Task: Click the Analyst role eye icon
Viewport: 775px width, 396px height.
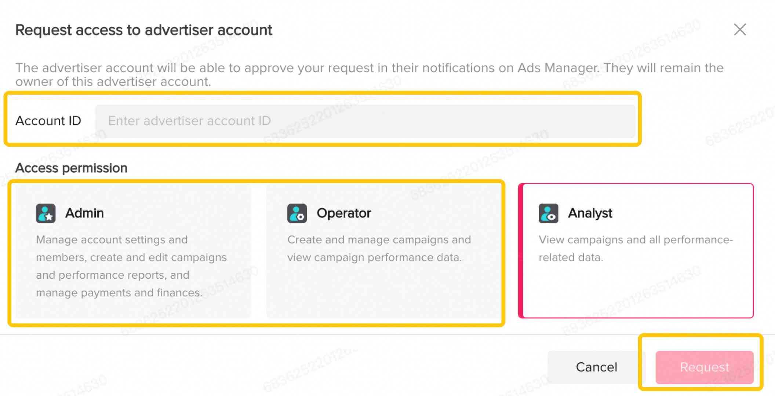Action: [548, 213]
